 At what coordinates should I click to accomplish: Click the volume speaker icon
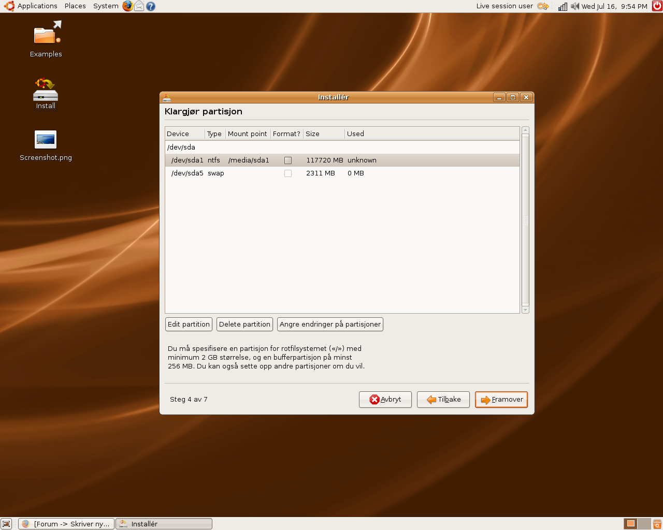(x=575, y=6)
